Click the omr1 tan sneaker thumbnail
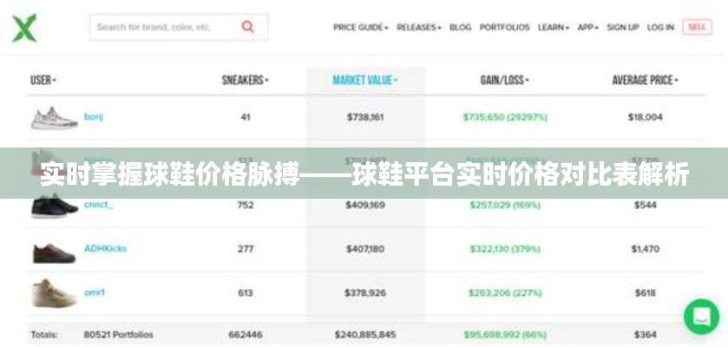This screenshot has height=347, width=728. pyautogui.click(x=54, y=293)
